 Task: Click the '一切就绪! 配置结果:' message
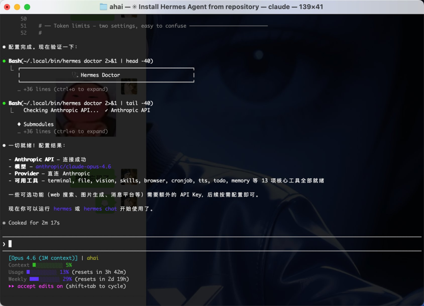pos(37,146)
